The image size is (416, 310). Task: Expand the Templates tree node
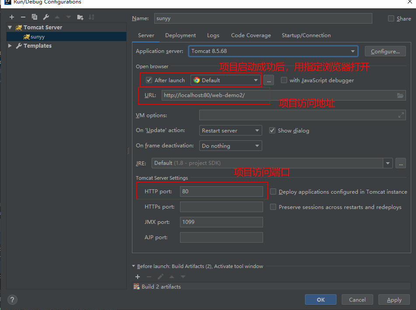point(10,45)
